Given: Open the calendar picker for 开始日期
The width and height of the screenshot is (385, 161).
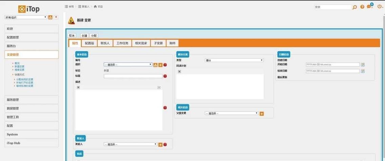Looking at the screenshot, I should click(x=363, y=64).
